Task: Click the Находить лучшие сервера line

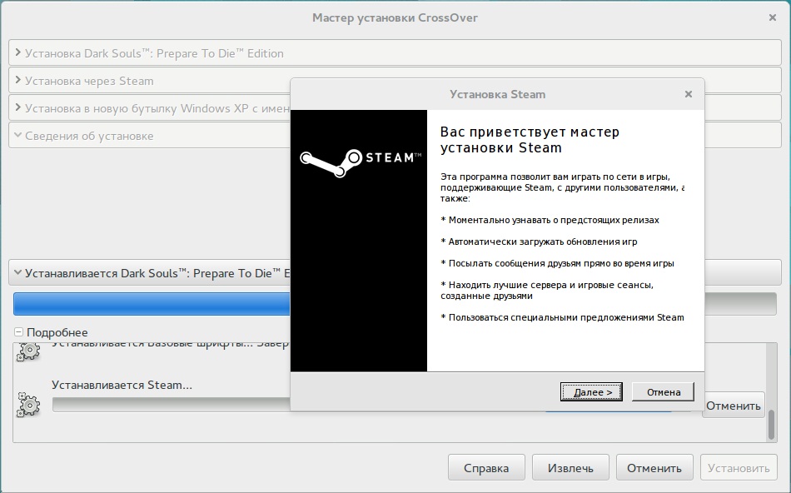Action: pos(547,290)
